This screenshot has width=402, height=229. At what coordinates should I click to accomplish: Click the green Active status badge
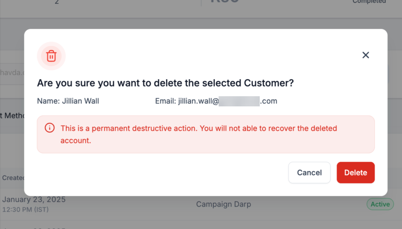(380, 204)
